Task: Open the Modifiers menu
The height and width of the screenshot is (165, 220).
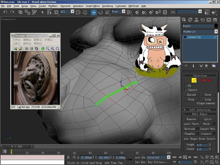Action: [x=53, y=6]
